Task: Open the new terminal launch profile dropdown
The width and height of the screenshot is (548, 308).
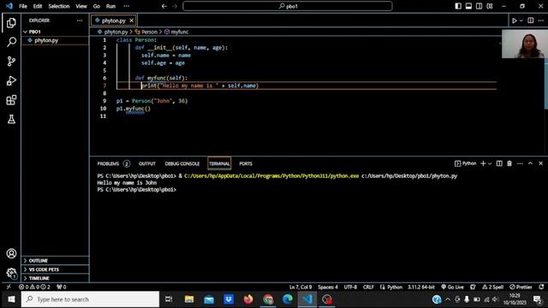Action: pyautogui.click(x=490, y=163)
